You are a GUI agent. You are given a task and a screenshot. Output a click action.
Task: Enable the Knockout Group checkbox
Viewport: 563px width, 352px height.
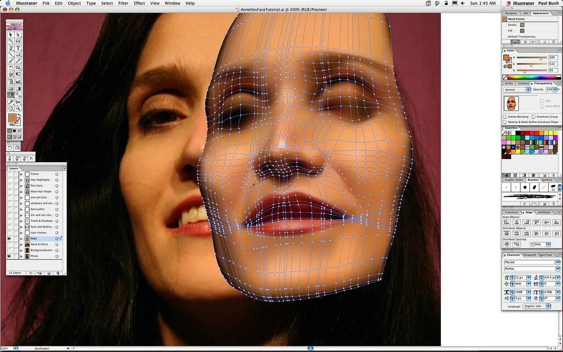[533, 117]
